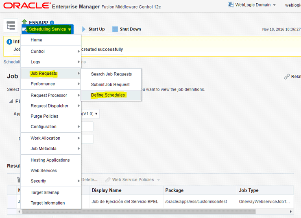Click the Scheduling Service target icon
This screenshot has width=301, height=218.
24,29
